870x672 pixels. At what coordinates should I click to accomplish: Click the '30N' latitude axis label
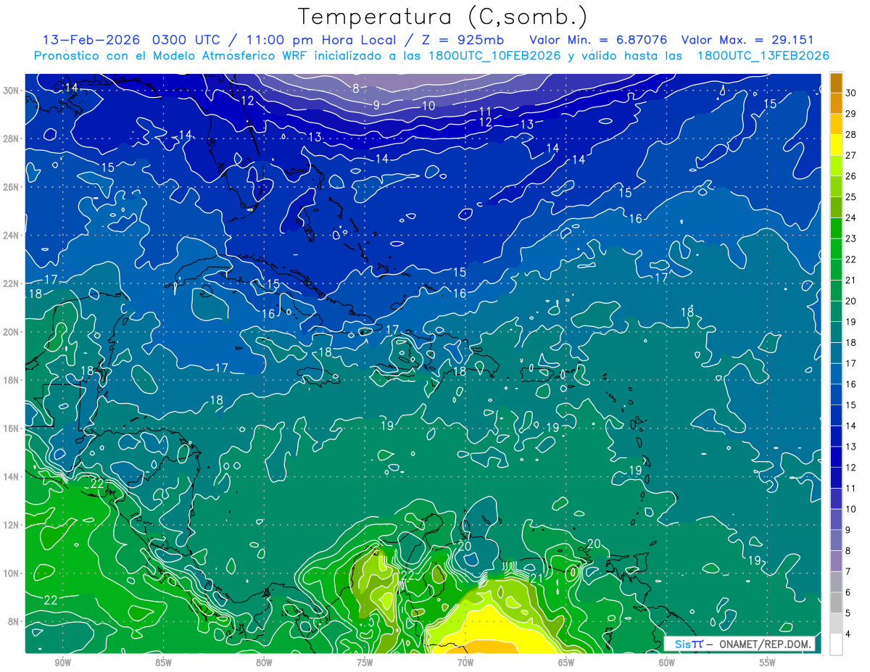[x=12, y=91]
